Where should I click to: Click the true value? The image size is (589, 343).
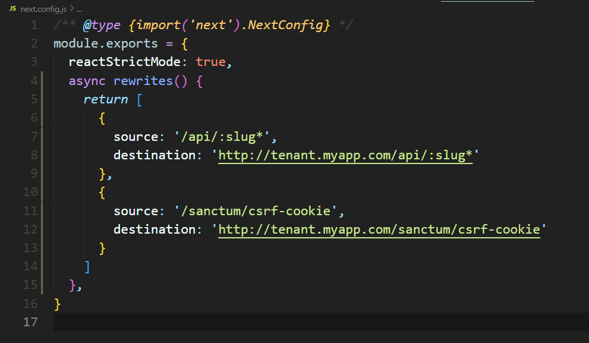click(x=211, y=62)
